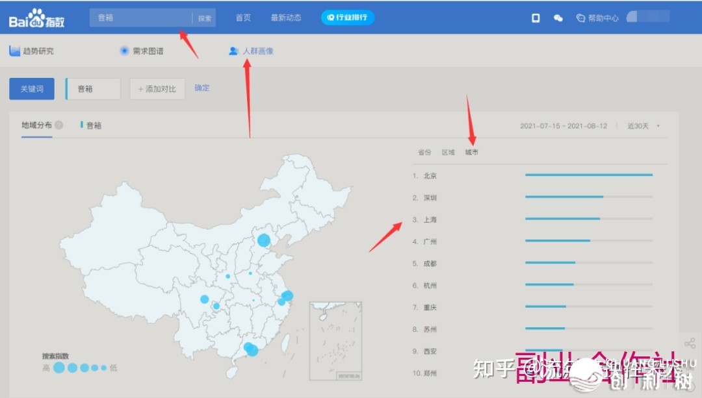Open the 添加对比 comparison option
The width and height of the screenshot is (702, 398).
(x=157, y=88)
